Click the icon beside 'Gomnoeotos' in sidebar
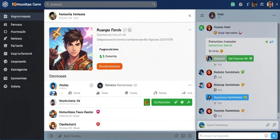 (x=5, y=78)
